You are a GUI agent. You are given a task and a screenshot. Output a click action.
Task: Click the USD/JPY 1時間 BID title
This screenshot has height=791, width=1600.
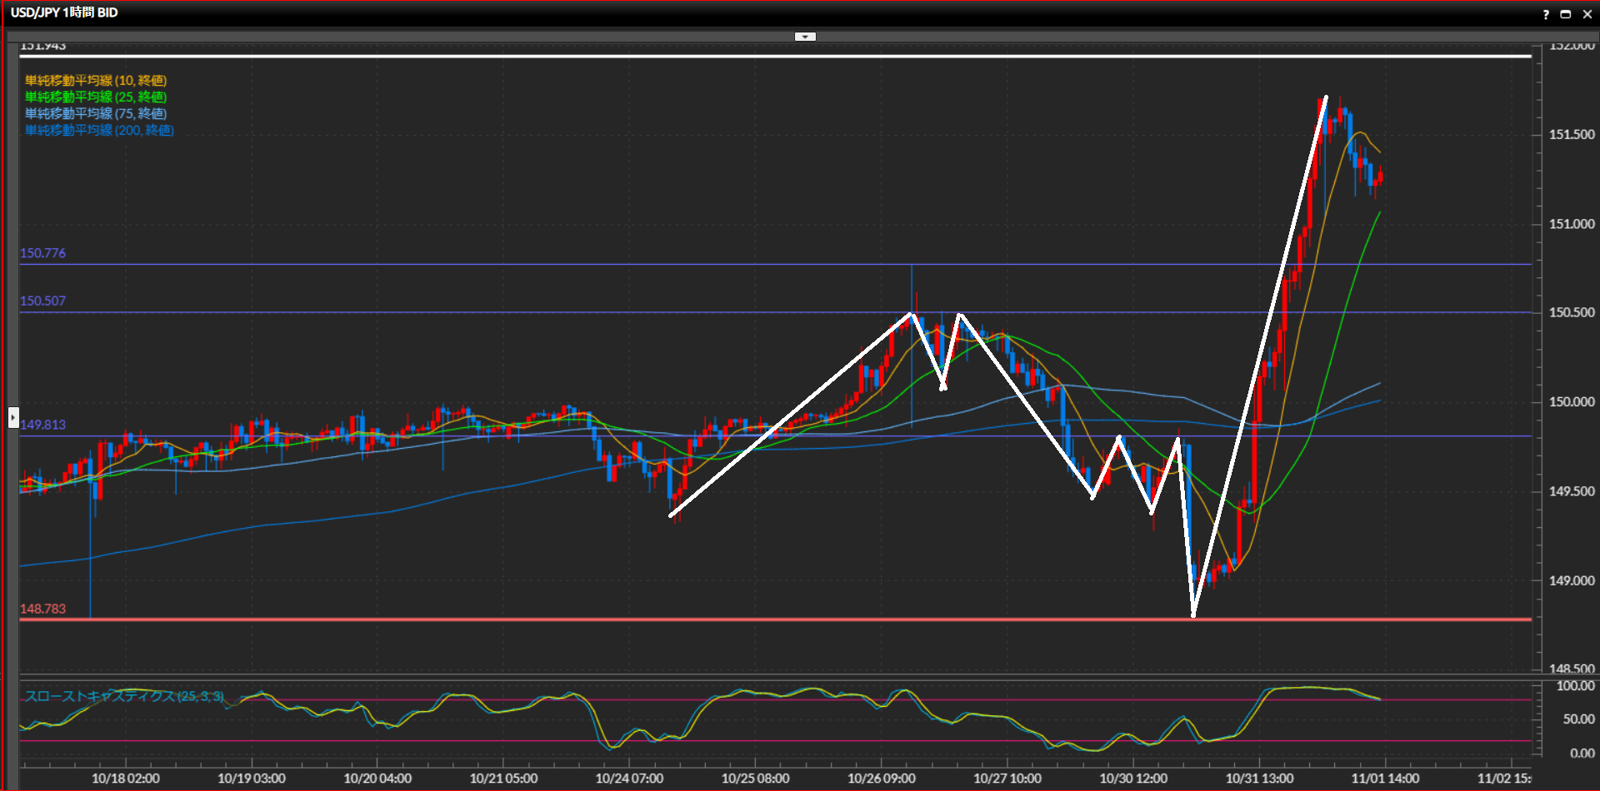coord(64,12)
